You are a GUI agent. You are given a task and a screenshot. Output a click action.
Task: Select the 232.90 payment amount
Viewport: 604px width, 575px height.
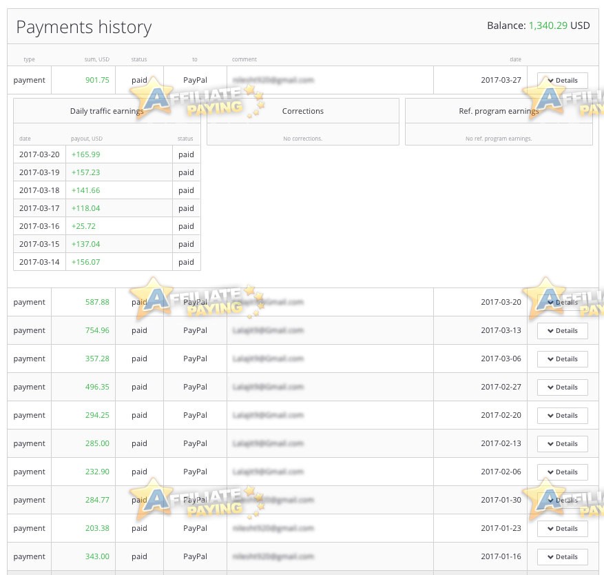[x=97, y=472]
